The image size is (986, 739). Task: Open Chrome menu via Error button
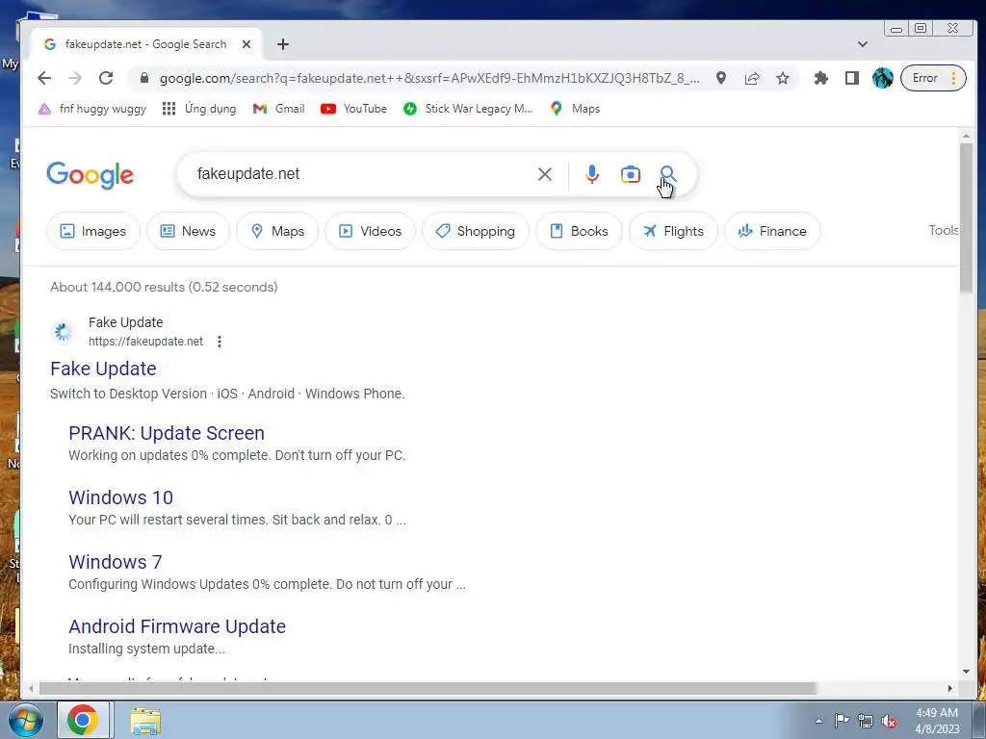pyautogui.click(x=933, y=78)
